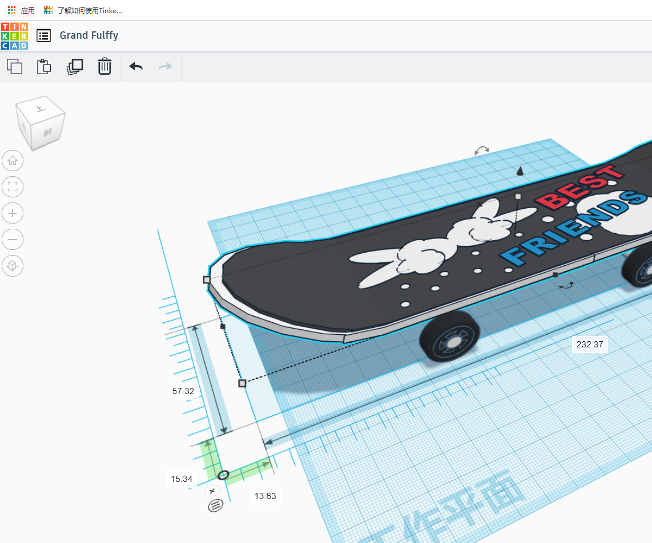The height and width of the screenshot is (543, 652).
Task: Edit the 232.37 length value
Action: [x=590, y=344]
